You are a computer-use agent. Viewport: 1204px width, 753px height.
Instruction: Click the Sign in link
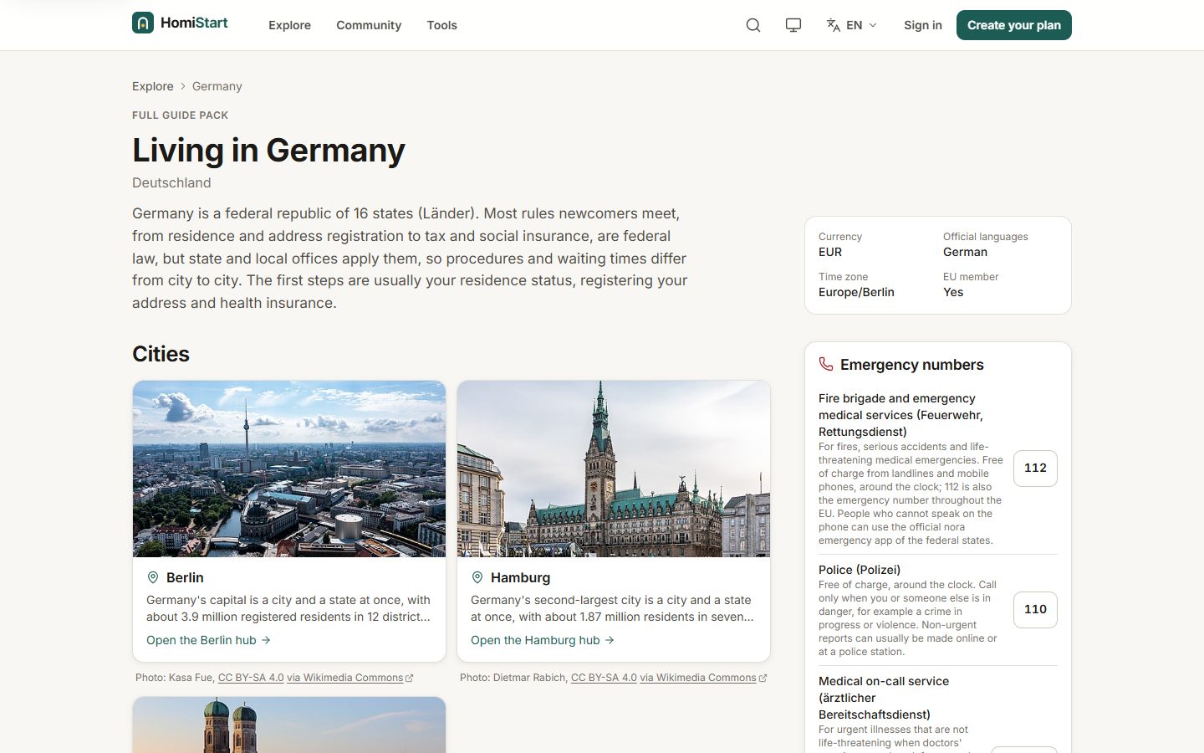click(x=922, y=25)
